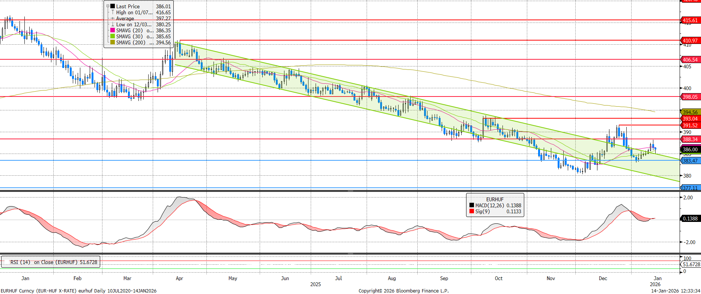The width and height of the screenshot is (701, 294).
Task: Click the High marker icon in legend
Action: pyautogui.click(x=113, y=12)
